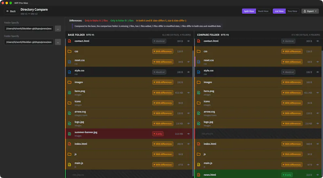The image size is (323, 178).
Task: Click news.html file icon in compare folder
Action: click(x=199, y=175)
